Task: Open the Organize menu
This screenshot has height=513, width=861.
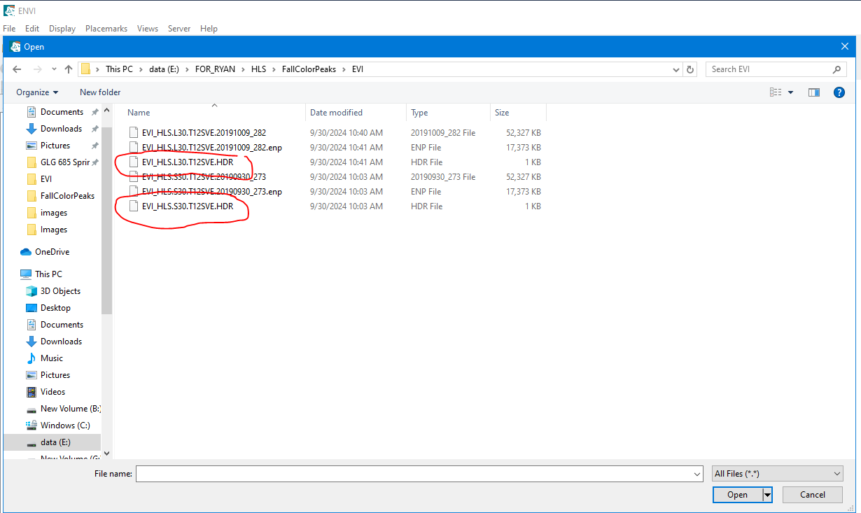Action: [x=37, y=92]
